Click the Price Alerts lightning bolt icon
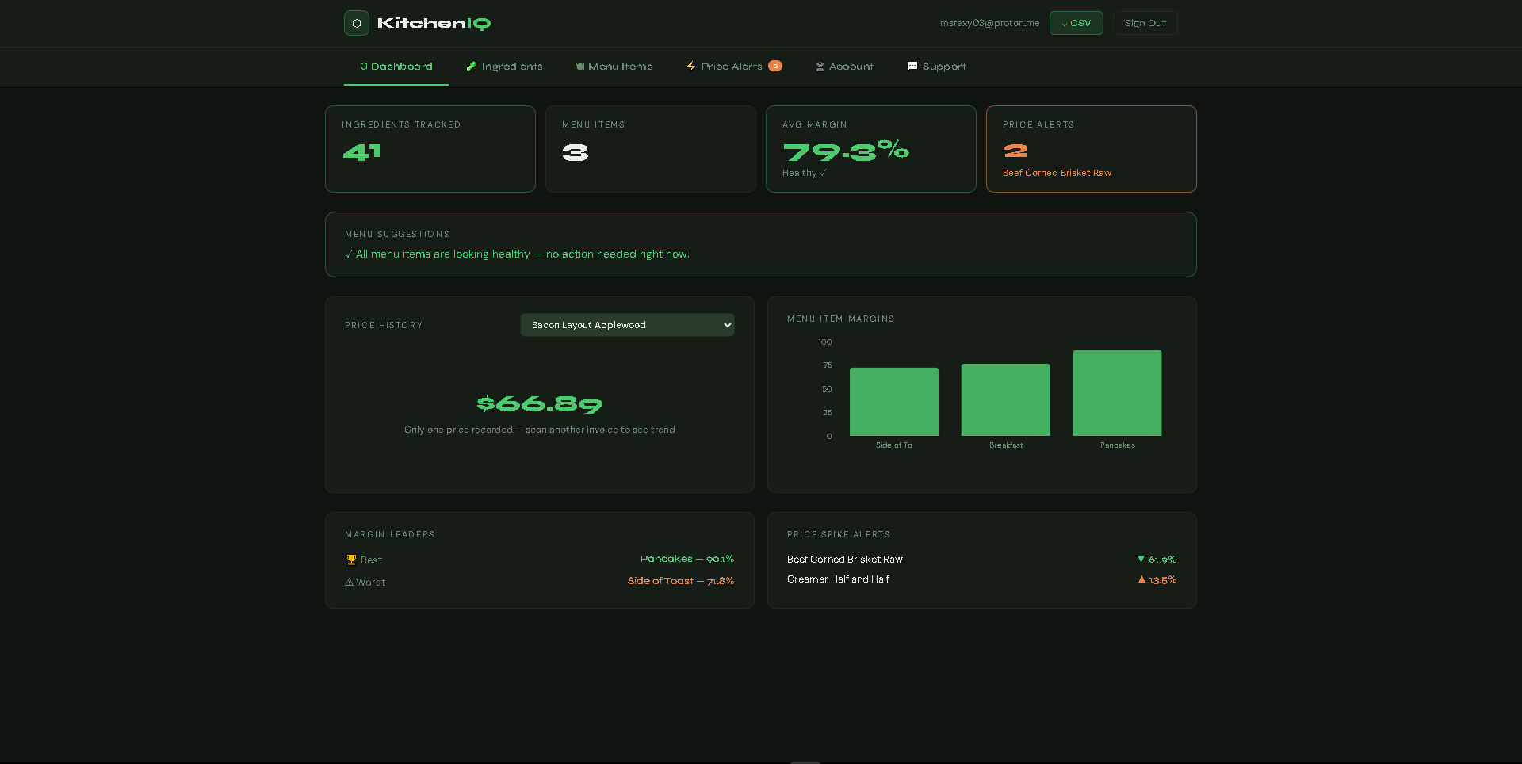This screenshot has height=764, width=1522. pos(691,66)
